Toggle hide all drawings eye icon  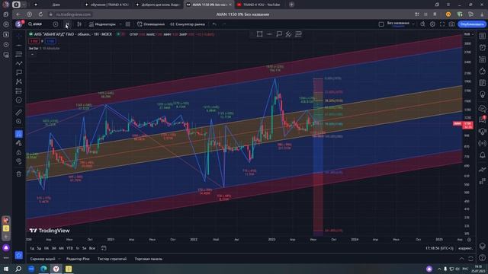(x=19, y=161)
